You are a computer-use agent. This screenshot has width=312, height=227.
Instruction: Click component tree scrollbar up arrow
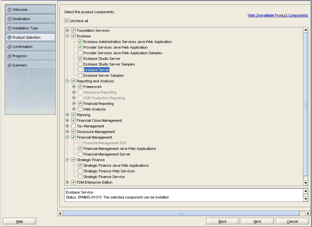306,30
